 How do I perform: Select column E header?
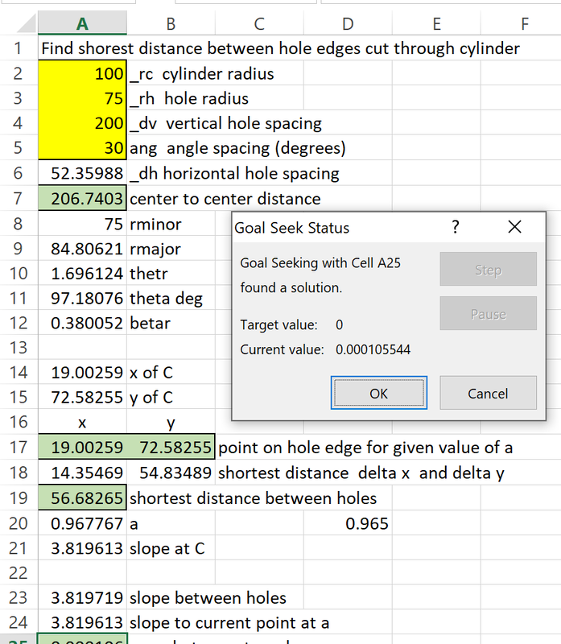click(436, 24)
